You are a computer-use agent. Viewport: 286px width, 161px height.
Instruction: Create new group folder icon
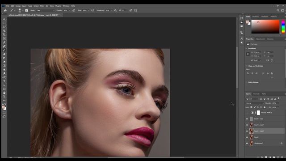(x=274, y=157)
